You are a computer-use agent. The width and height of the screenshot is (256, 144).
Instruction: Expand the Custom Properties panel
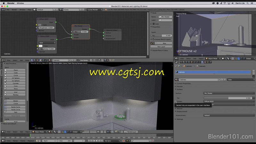183,84
